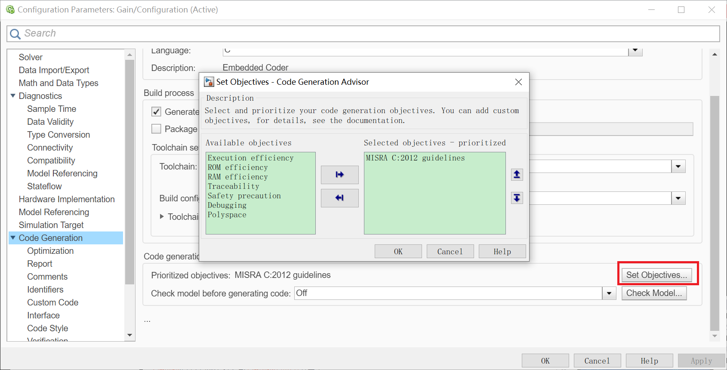
Task: Open Interface settings
Action: coord(43,315)
